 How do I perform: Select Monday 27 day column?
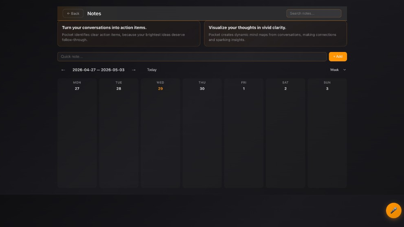pyautogui.click(x=77, y=133)
